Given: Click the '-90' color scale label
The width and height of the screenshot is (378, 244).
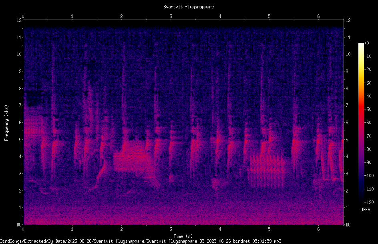Looking at the screenshot, I should click(368, 163).
